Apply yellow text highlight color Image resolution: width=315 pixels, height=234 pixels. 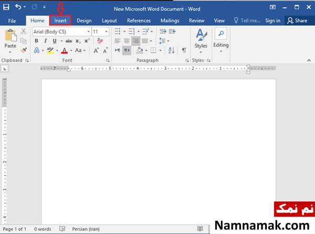point(50,50)
